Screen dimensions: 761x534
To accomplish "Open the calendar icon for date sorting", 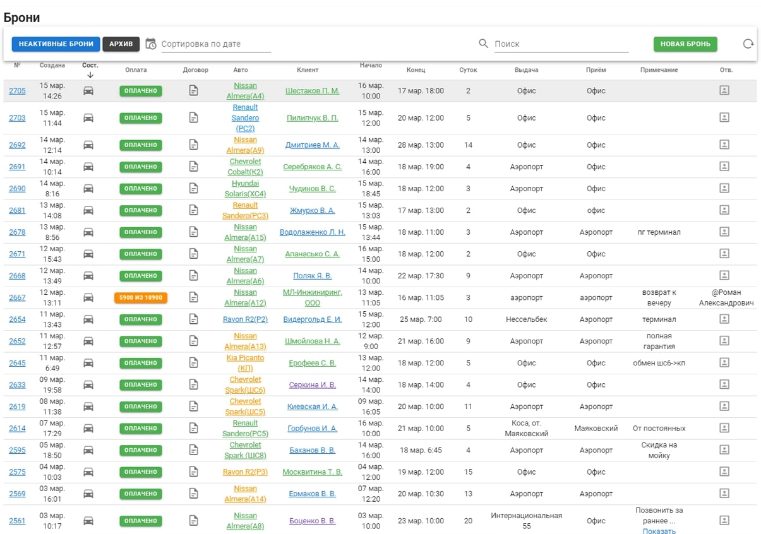I will [x=151, y=44].
